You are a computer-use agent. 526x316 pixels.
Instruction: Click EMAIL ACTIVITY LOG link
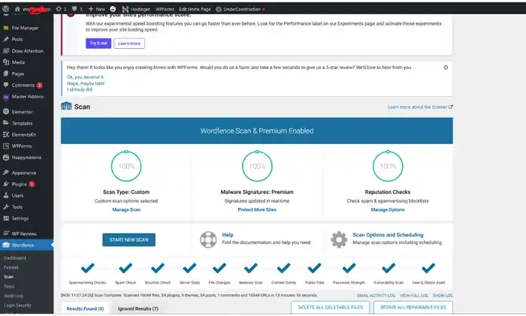tap(376, 296)
